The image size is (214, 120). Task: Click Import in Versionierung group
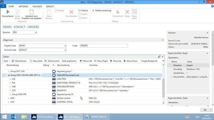coord(84,14)
